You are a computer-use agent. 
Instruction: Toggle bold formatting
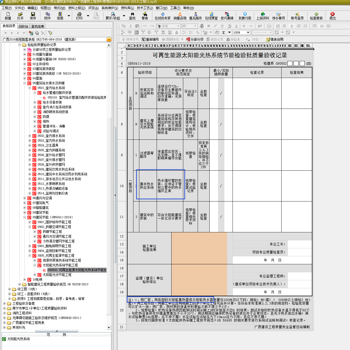209,26
